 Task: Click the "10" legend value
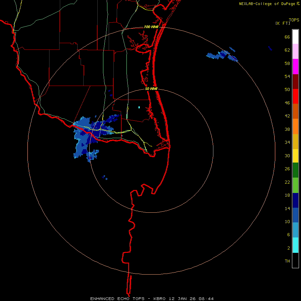(287, 221)
